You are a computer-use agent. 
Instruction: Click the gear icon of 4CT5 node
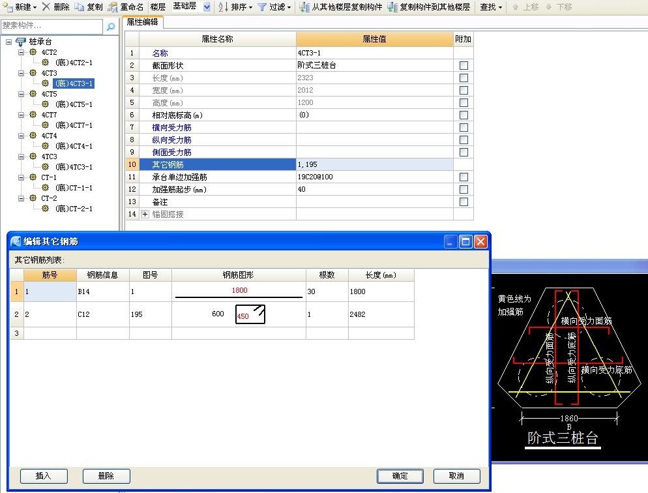[x=33, y=94]
